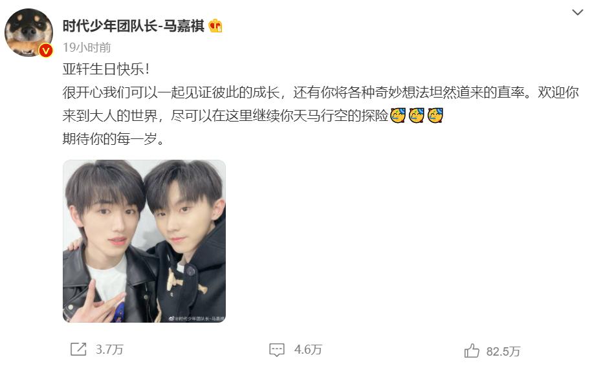Click the first party-face emoji
Image resolution: width=592 pixels, height=366 pixels.
point(398,116)
